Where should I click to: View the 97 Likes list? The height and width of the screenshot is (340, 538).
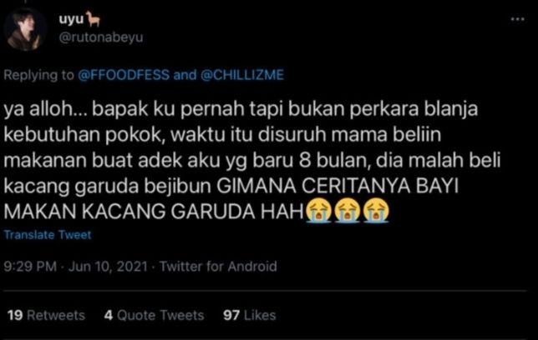pos(250,315)
